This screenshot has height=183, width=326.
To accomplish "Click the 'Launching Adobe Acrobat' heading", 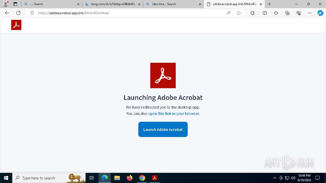I will [x=163, y=97].
